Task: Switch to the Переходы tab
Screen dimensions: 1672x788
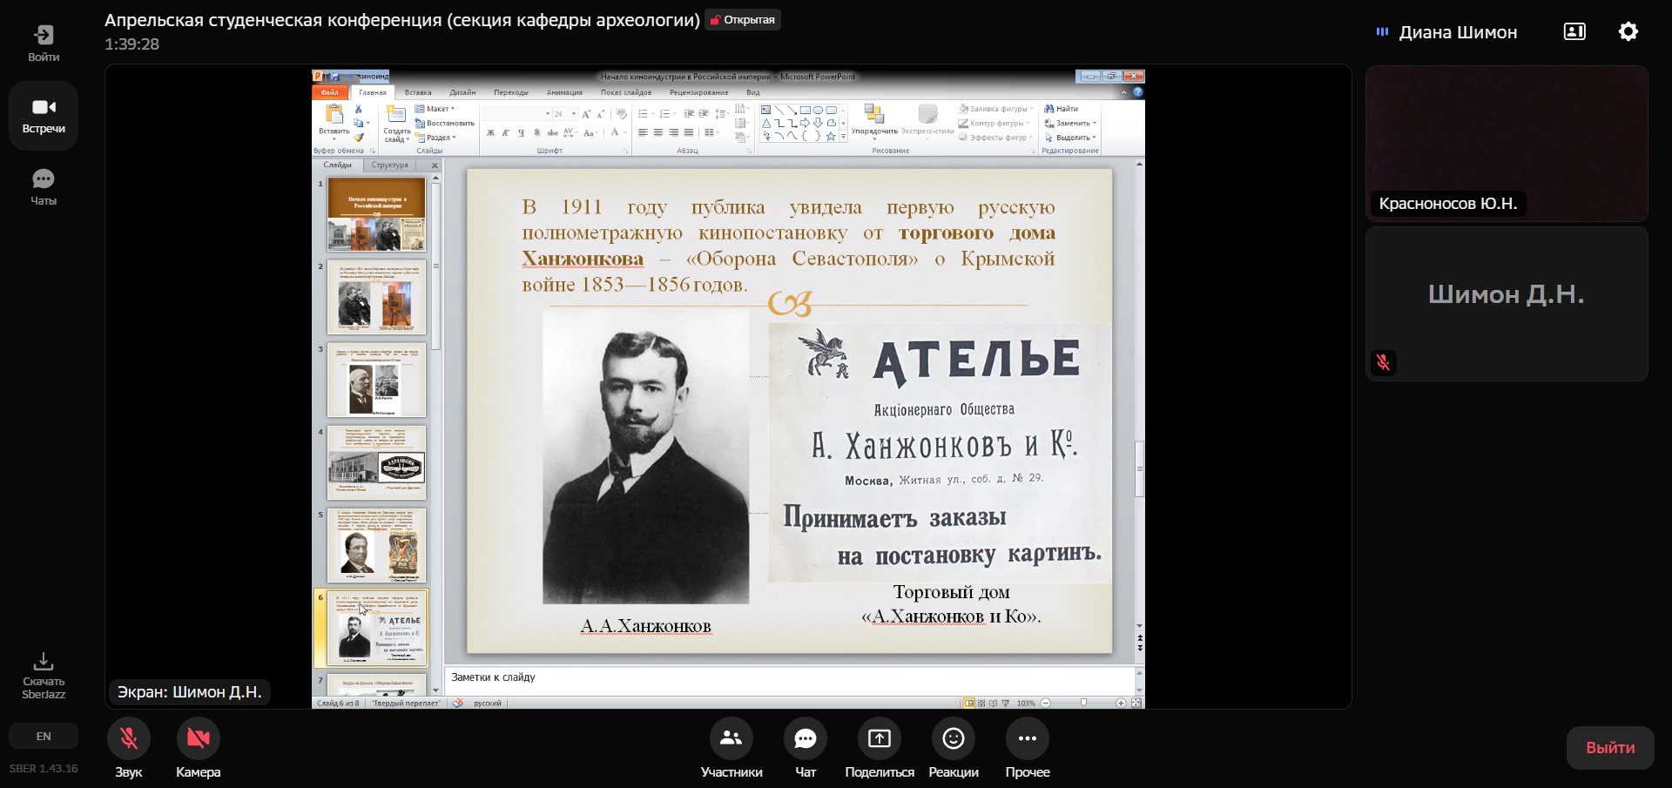Action: [511, 92]
